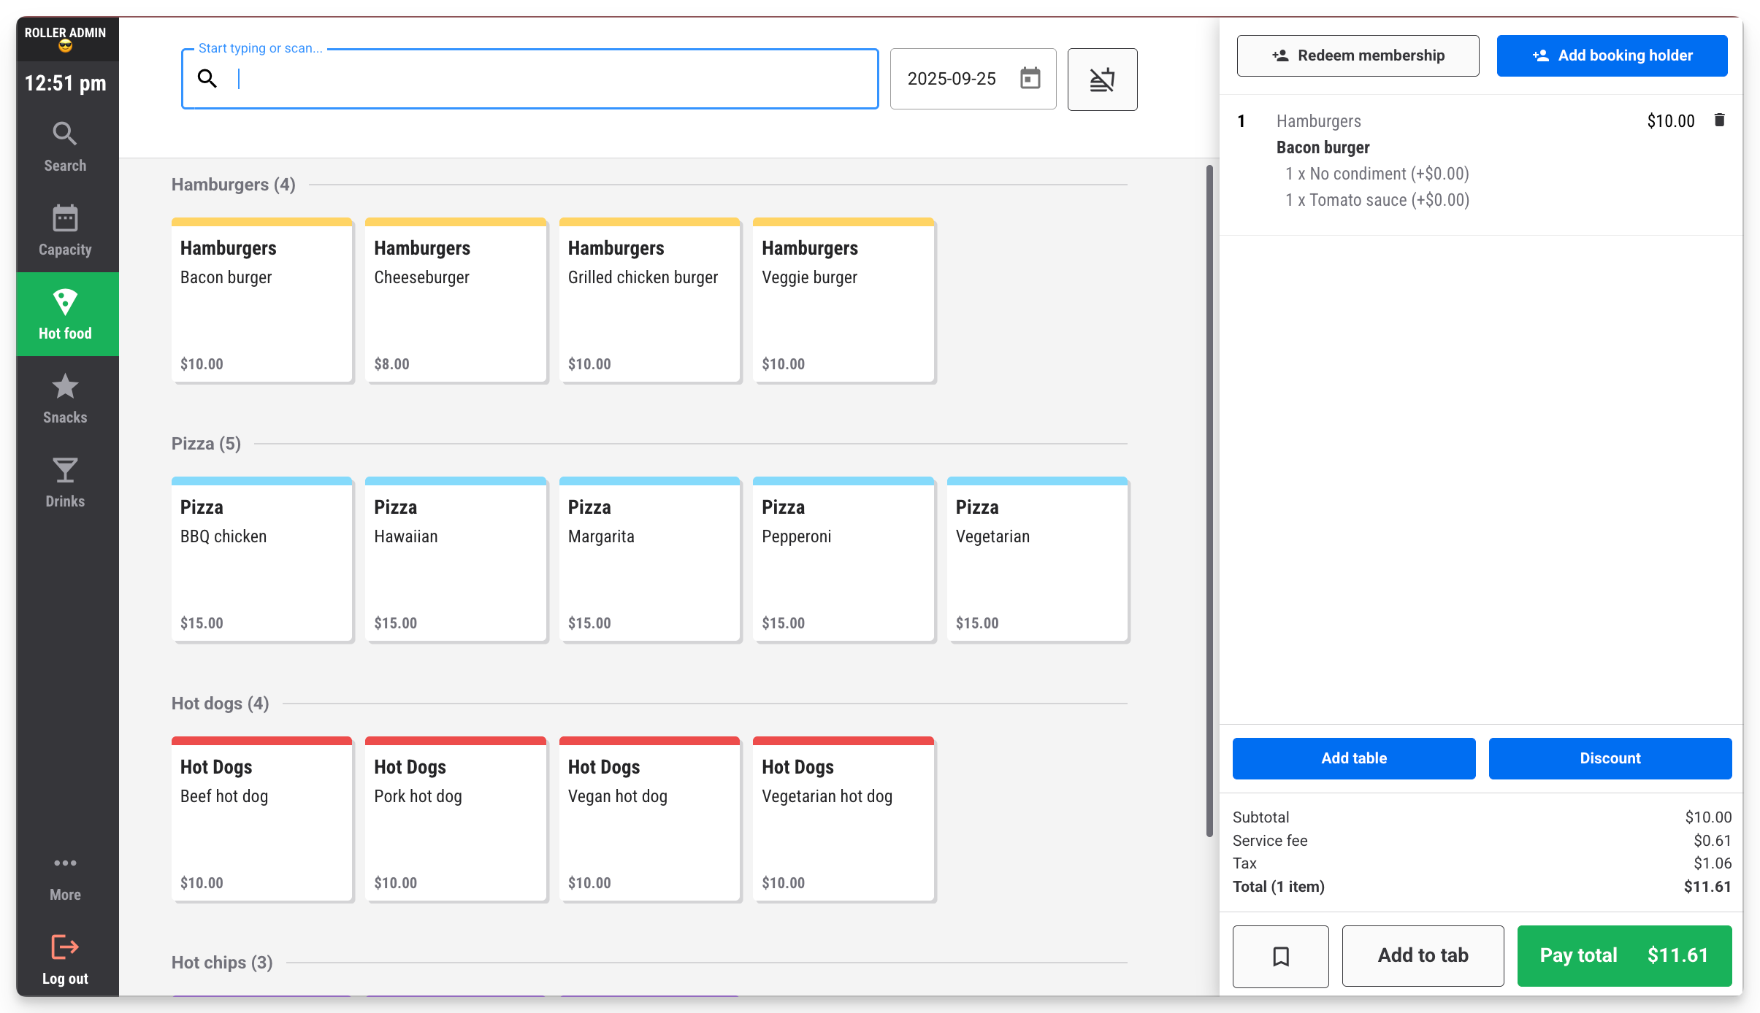Switch to the Snacks category
The height and width of the screenshot is (1013, 1760).
pos(65,398)
